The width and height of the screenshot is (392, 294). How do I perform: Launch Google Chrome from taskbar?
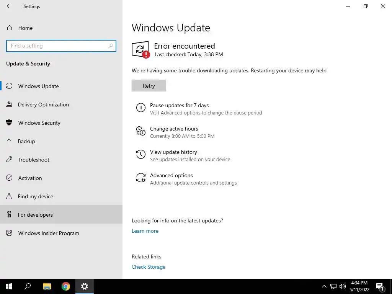coord(66,286)
